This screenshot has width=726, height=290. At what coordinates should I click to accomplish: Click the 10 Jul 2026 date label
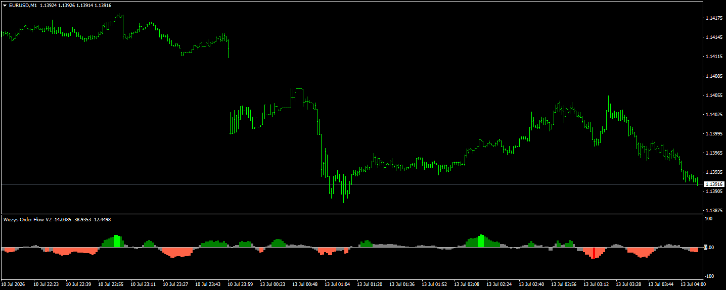14,284
